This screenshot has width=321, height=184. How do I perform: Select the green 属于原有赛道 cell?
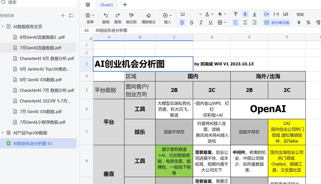pyautogui.click(x=174, y=161)
